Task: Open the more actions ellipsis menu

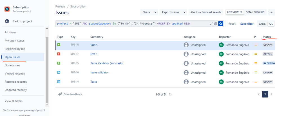Action: pyautogui.click(x=271, y=12)
